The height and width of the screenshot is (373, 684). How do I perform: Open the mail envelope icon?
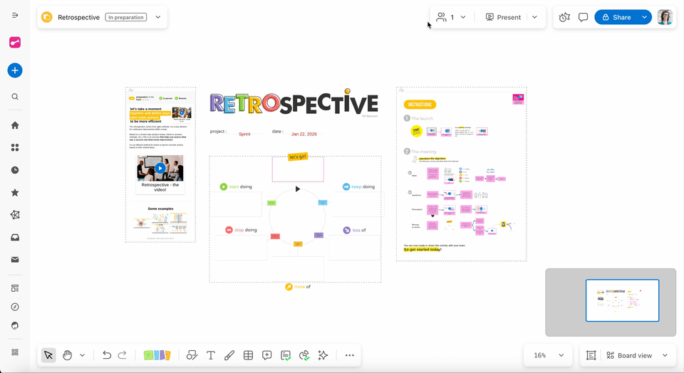[x=15, y=260]
